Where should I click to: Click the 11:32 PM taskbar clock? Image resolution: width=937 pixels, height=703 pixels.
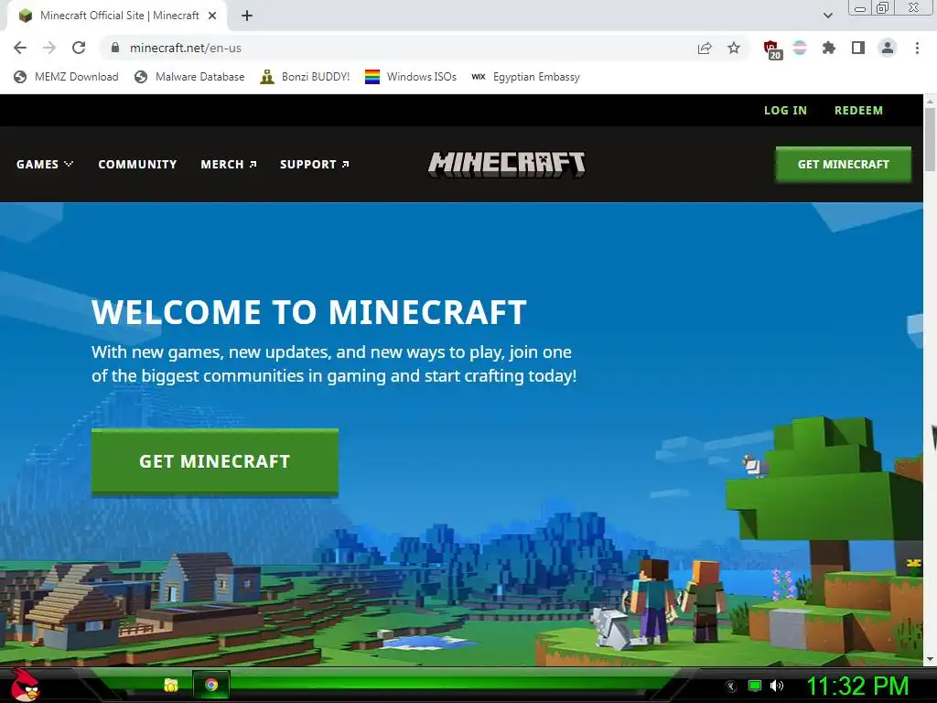[x=857, y=686]
